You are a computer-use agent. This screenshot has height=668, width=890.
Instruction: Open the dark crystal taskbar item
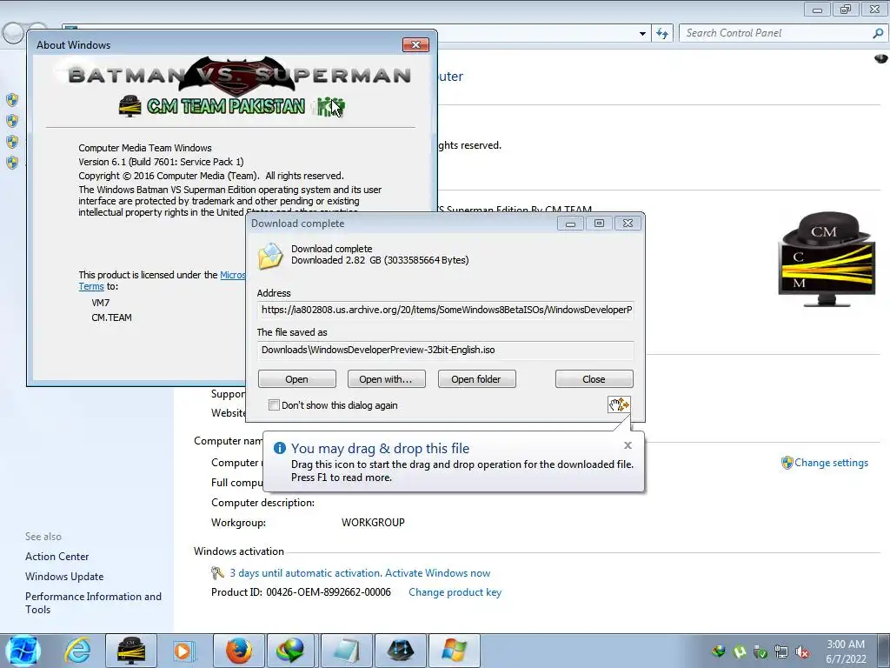[x=401, y=651]
